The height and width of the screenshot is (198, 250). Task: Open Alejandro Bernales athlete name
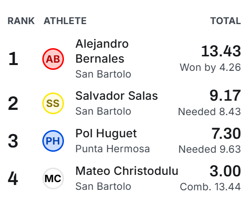102,51
